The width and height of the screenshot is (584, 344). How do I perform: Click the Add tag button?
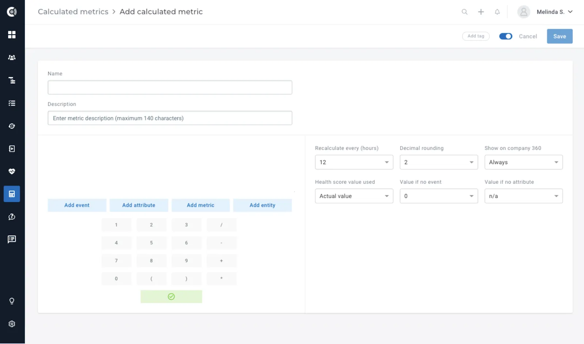coord(476,36)
